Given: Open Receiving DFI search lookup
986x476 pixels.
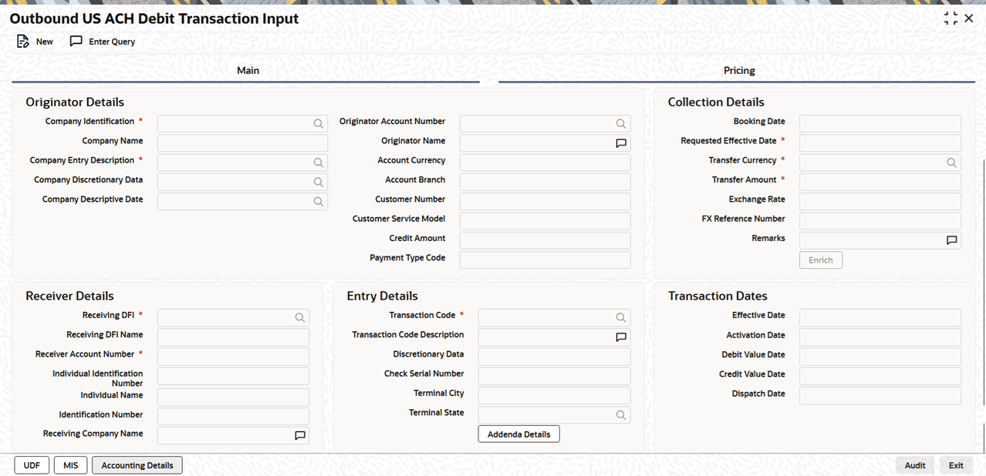Looking at the screenshot, I should tap(300, 317).
